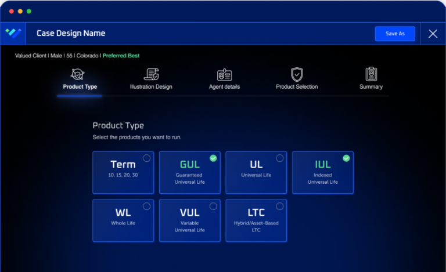The height and width of the screenshot is (272, 446).
Task: Uncheck the green checkmark on IUL card
Action: [346, 158]
